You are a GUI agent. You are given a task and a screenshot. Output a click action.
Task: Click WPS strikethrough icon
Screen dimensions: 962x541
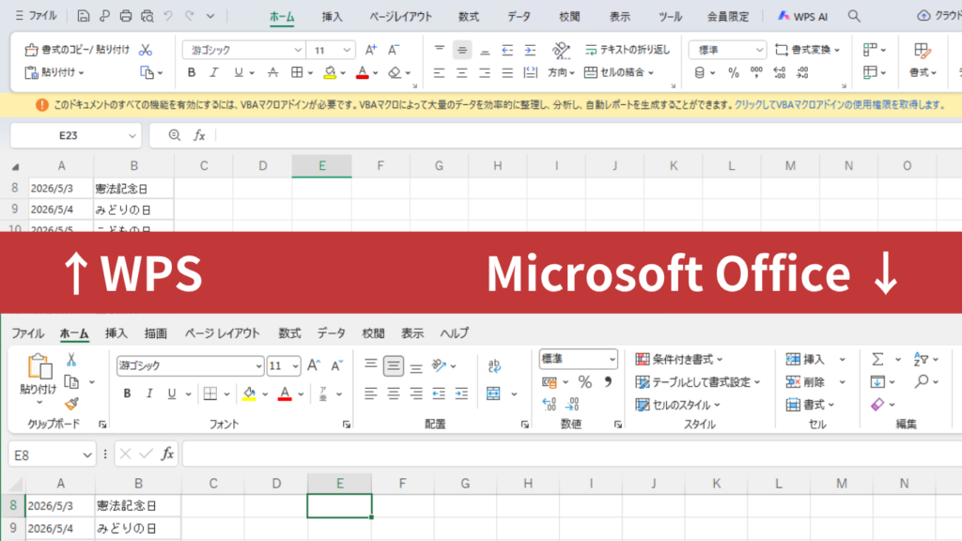(272, 73)
